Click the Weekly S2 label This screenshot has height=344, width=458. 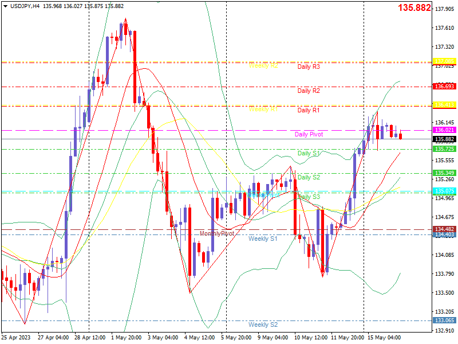pyautogui.click(x=263, y=325)
